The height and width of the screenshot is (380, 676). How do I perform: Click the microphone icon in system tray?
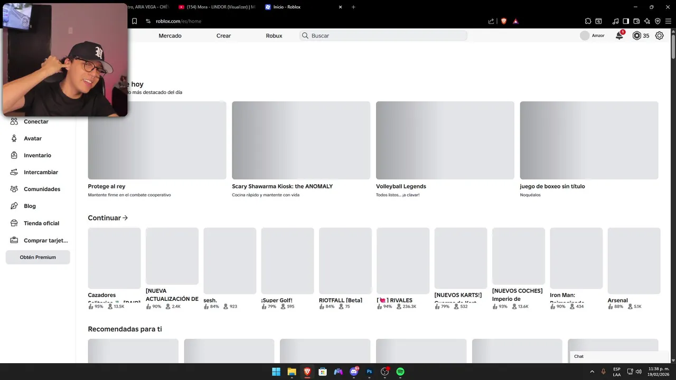coord(603,372)
